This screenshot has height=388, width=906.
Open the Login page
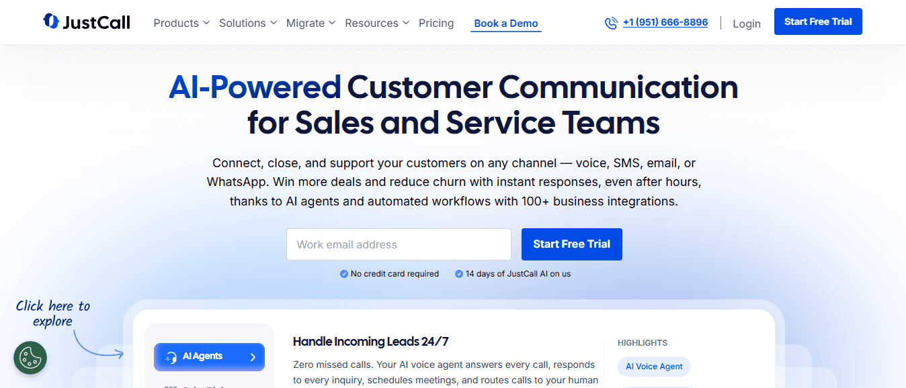pyautogui.click(x=747, y=23)
